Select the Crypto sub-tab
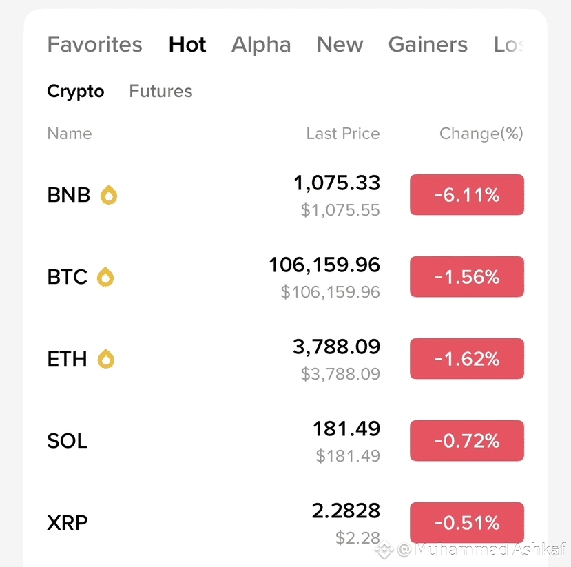 (76, 92)
